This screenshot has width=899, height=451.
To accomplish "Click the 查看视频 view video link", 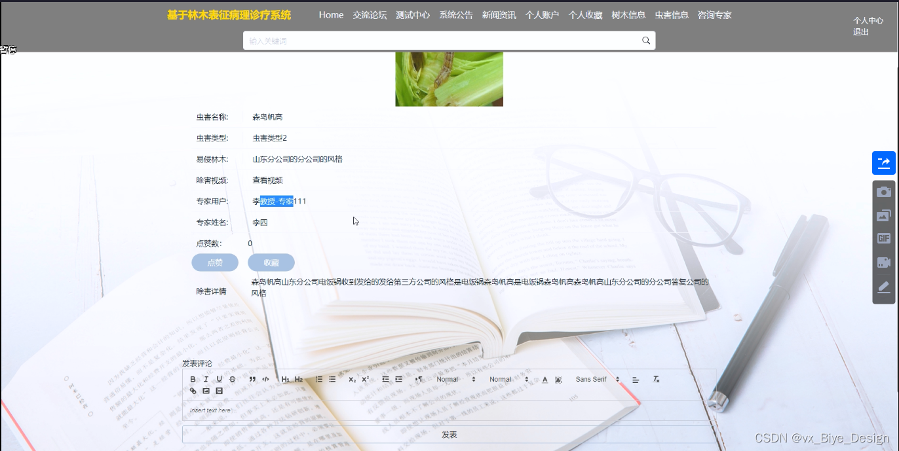I will (x=267, y=181).
